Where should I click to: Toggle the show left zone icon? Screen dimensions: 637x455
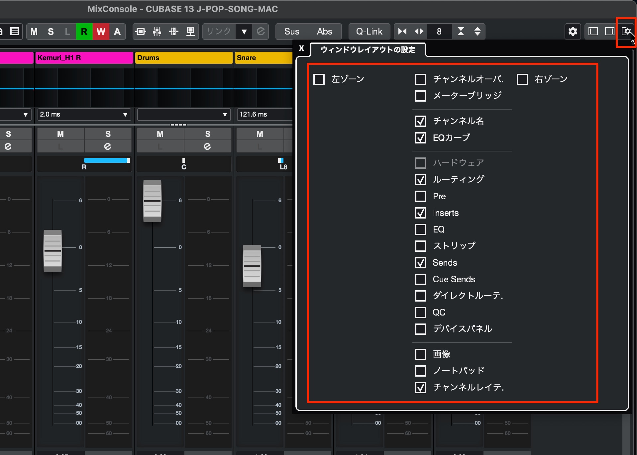593,32
